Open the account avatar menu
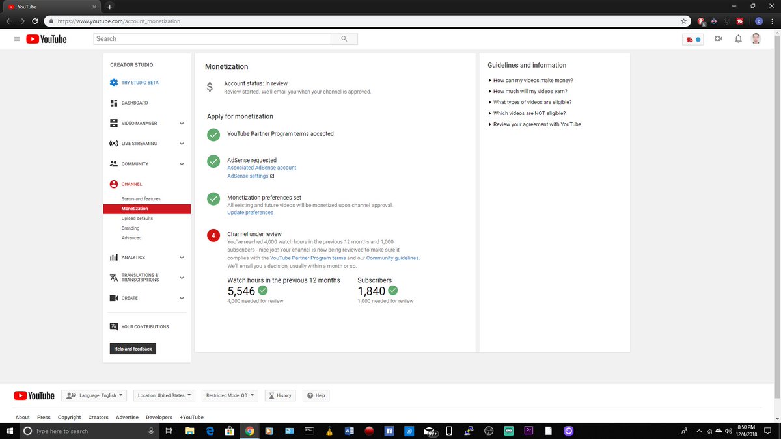The height and width of the screenshot is (439, 781). pyautogui.click(x=756, y=39)
